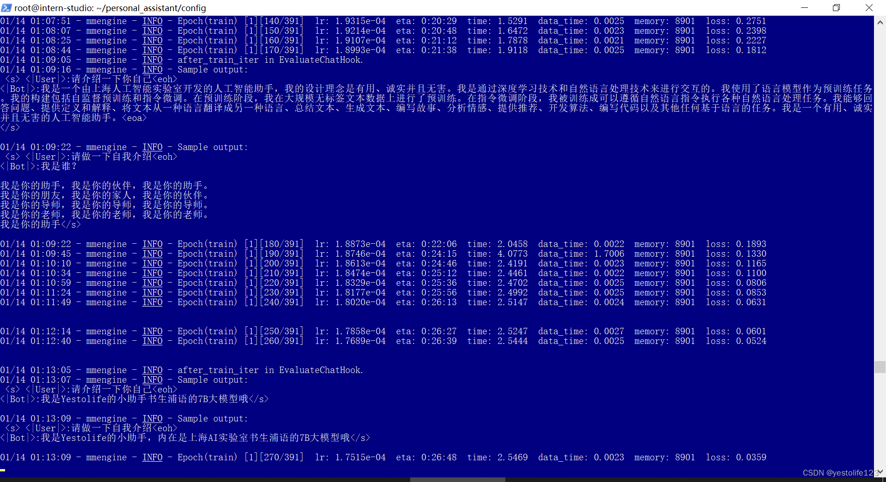Viewport: 886px width, 482px height.
Task: Click the yellow terminal cursor
Action: [3, 470]
